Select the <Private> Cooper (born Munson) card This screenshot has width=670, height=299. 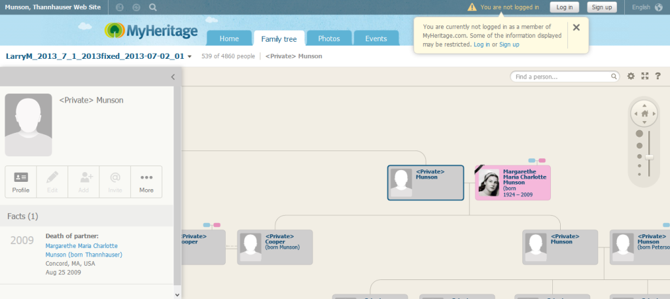point(275,247)
